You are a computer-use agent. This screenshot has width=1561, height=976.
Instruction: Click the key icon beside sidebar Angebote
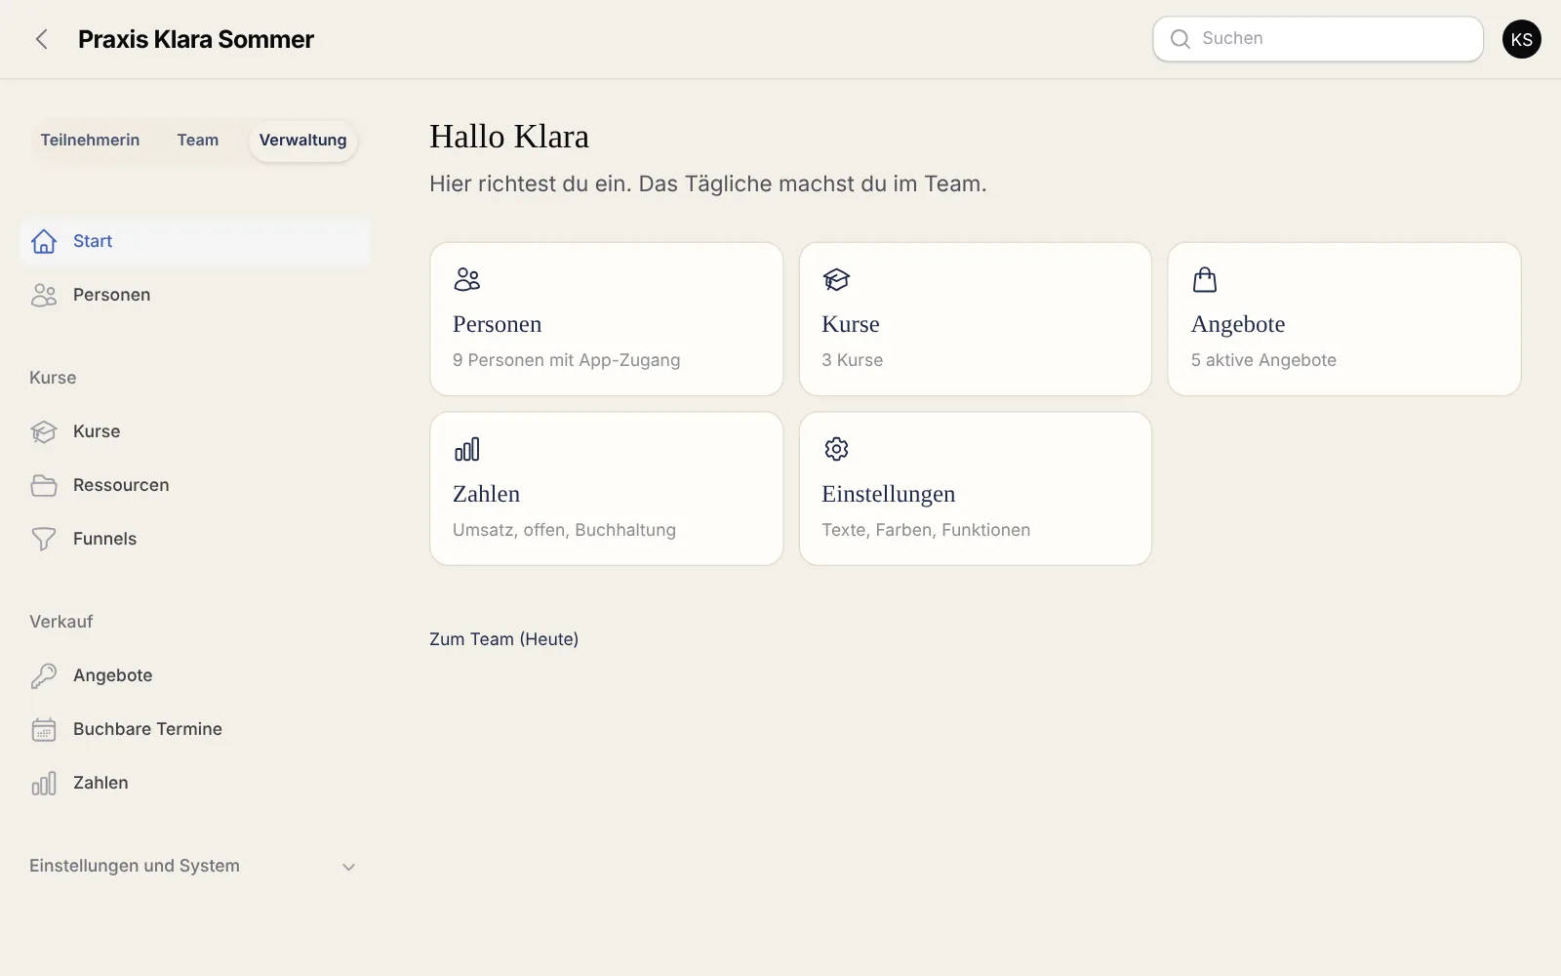(44, 675)
